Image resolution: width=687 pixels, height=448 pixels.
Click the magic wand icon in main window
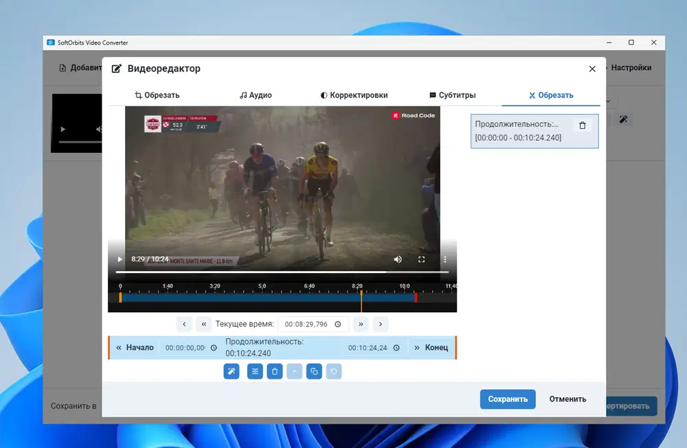[624, 119]
